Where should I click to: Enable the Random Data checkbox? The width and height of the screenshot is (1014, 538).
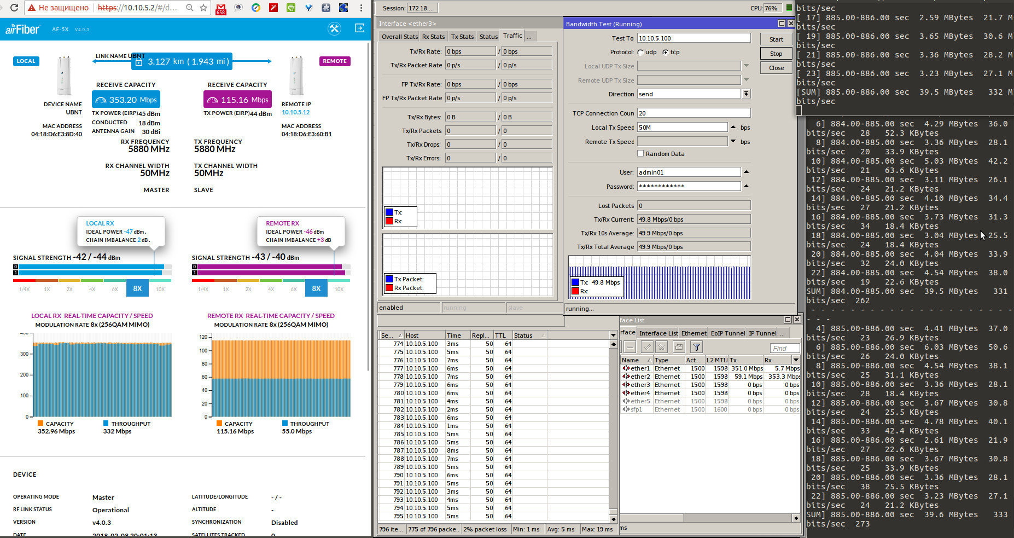coord(640,154)
